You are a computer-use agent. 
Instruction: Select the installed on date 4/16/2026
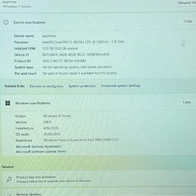(x=51, y=128)
